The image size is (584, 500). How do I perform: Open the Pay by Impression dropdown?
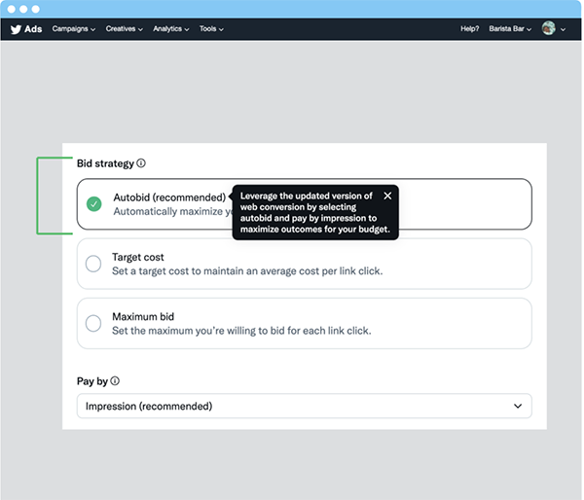(x=305, y=406)
